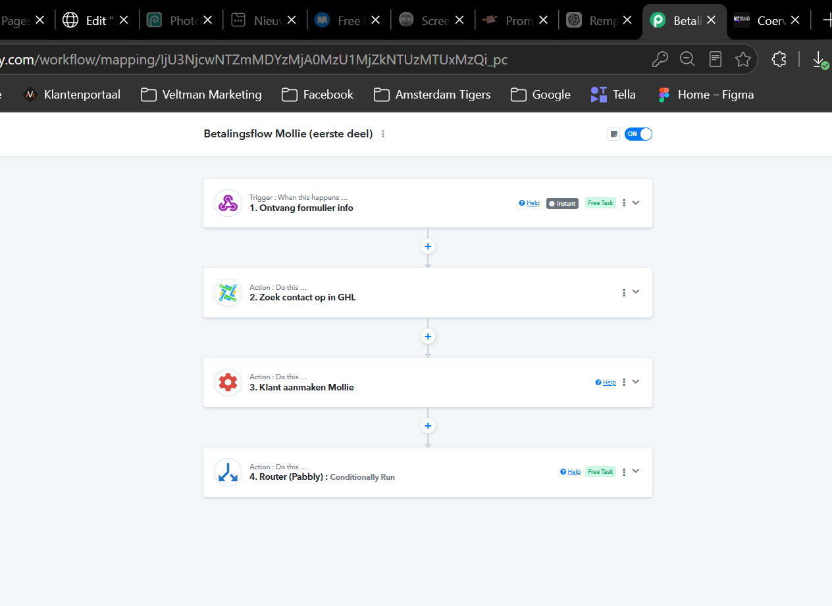
Task: Click step title 1. Ontvang formulier info
Action: point(301,208)
